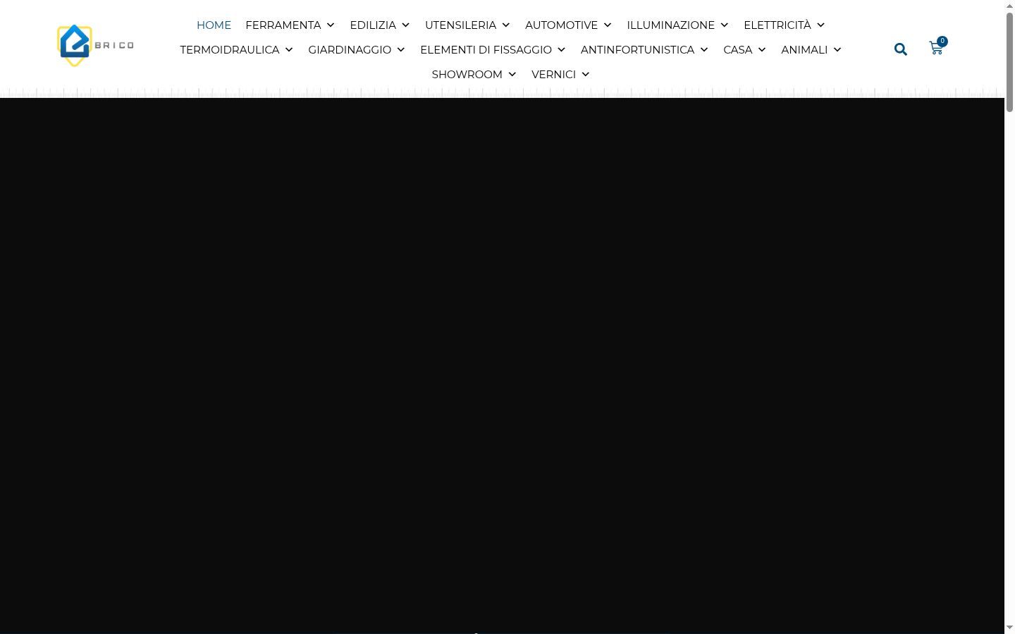1015x634 pixels.
Task: Expand the chevron beside EDILIZIA
Action: tap(405, 25)
